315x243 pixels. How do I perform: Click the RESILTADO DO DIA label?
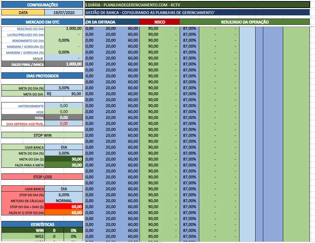tap(30, 29)
